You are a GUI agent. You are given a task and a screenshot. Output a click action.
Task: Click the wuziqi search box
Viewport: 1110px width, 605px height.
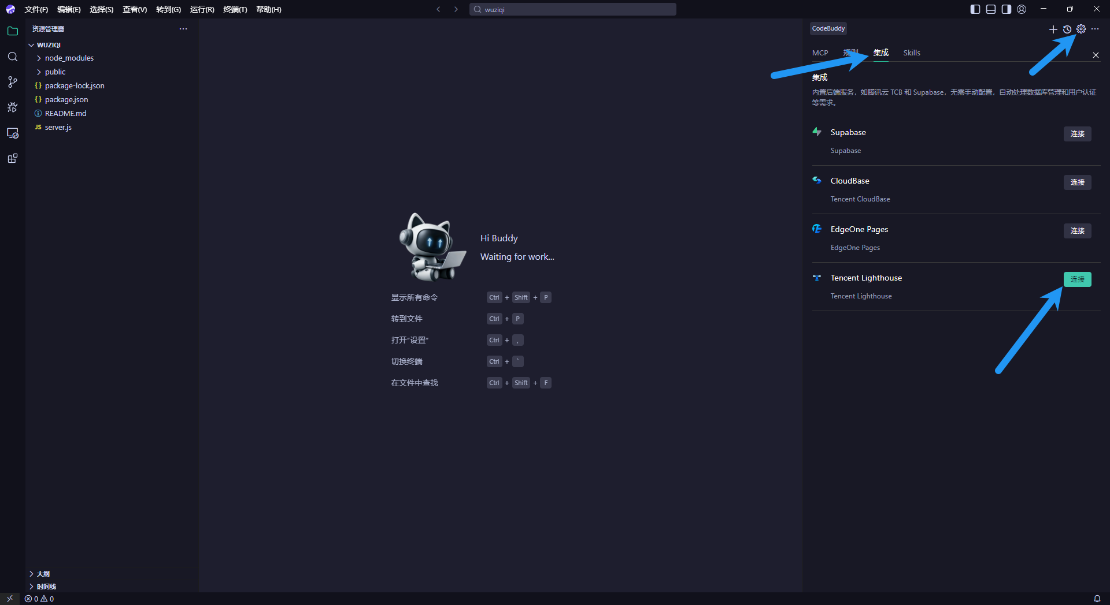(x=572, y=9)
